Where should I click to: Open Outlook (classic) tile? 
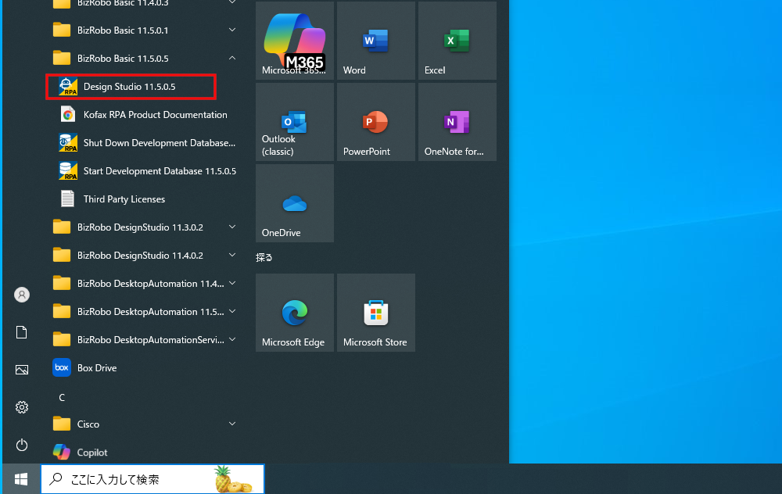point(295,122)
